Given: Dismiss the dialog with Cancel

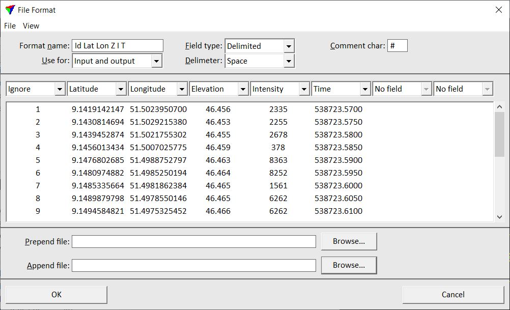Looking at the screenshot, I should tap(452, 294).
